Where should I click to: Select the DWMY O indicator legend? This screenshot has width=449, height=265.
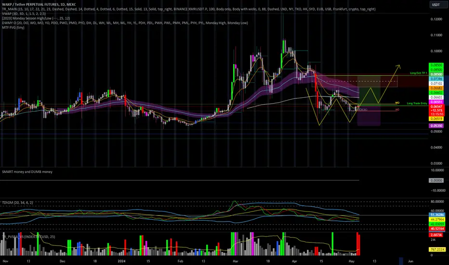pyautogui.click(x=125, y=23)
